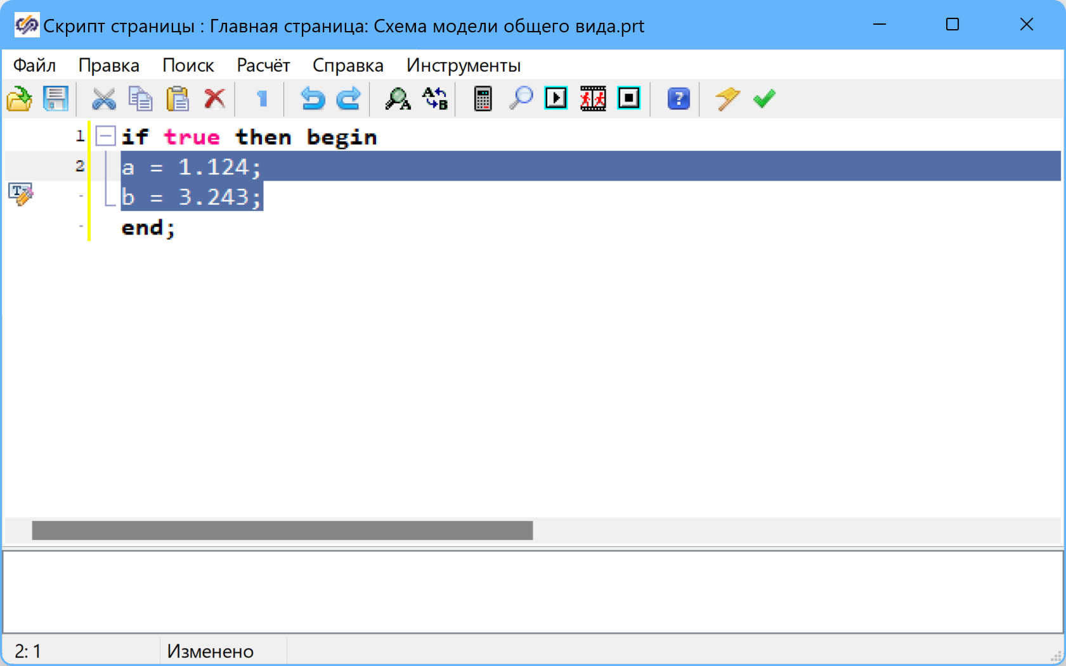Open the Расчёт menu
This screenshot has width=1066, height=666.
(x=263, y=65)
